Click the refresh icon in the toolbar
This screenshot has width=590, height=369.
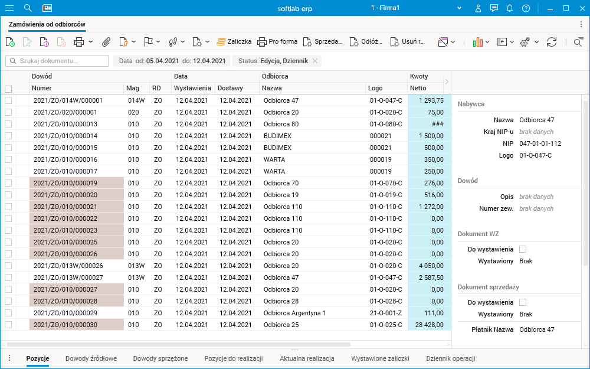point(552,42)
